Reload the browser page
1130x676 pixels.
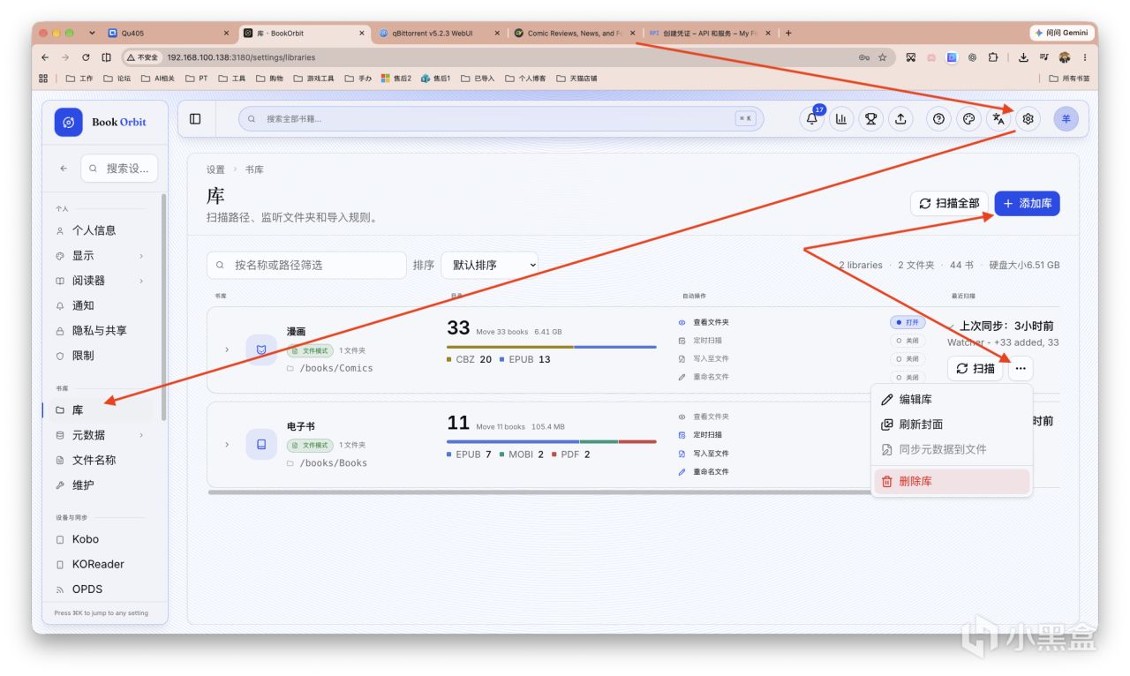click(86, 57)
